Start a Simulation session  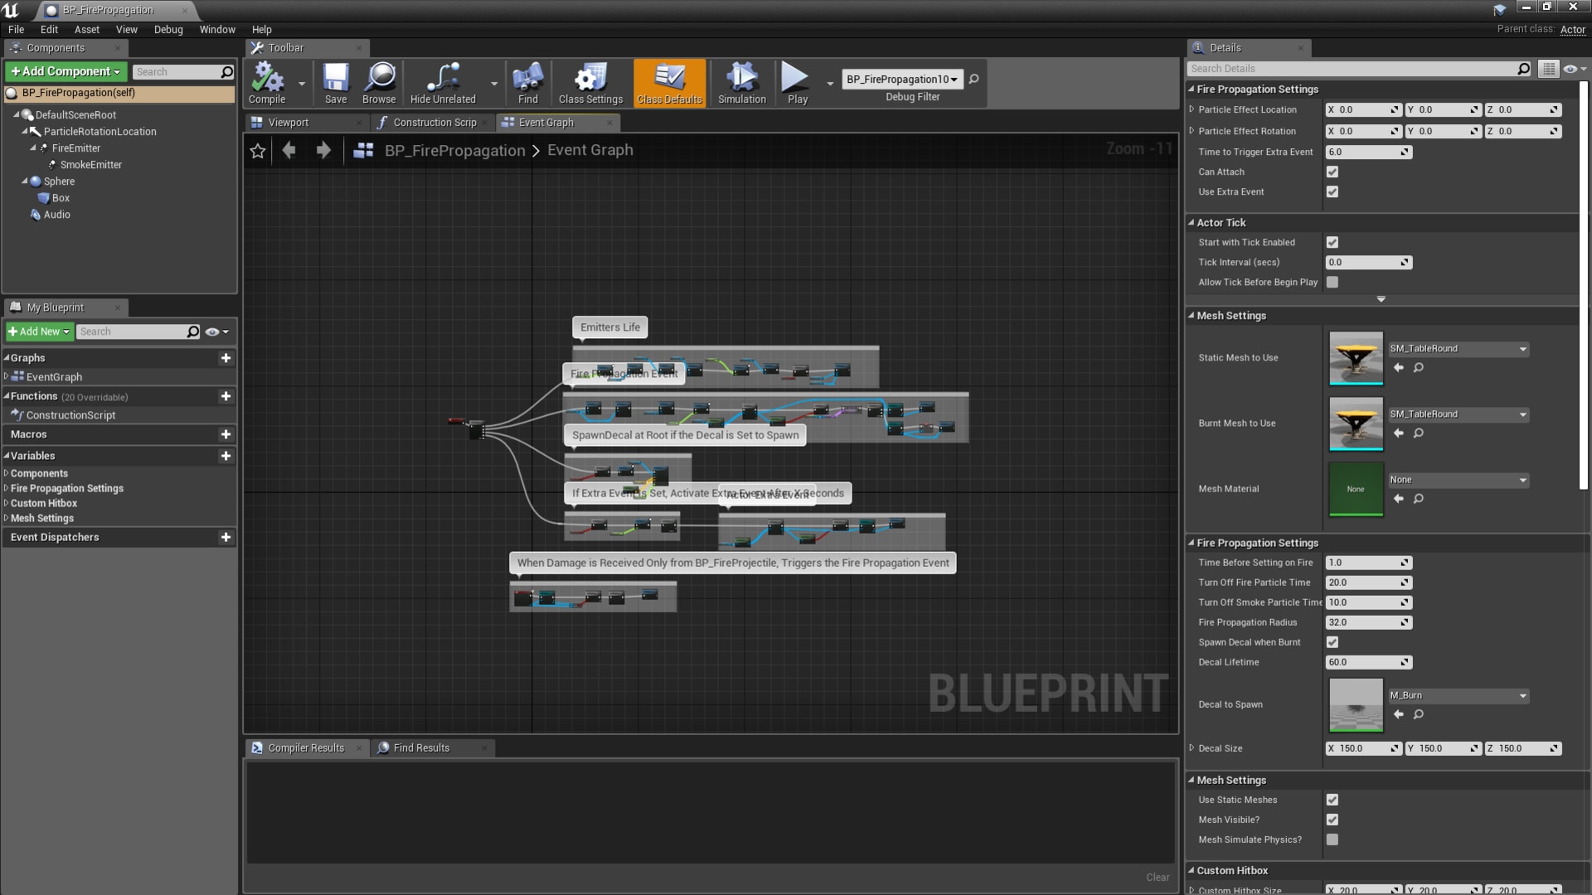[x=740, y=82]
